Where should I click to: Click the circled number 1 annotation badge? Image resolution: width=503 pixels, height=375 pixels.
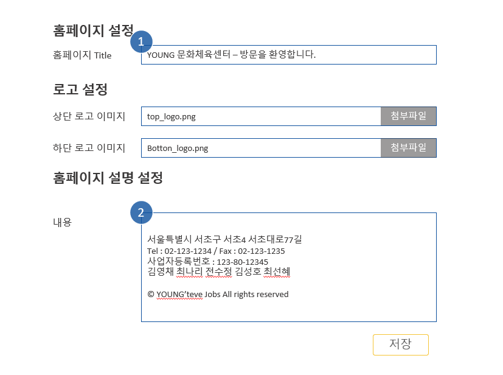click(x=142, y=42)
